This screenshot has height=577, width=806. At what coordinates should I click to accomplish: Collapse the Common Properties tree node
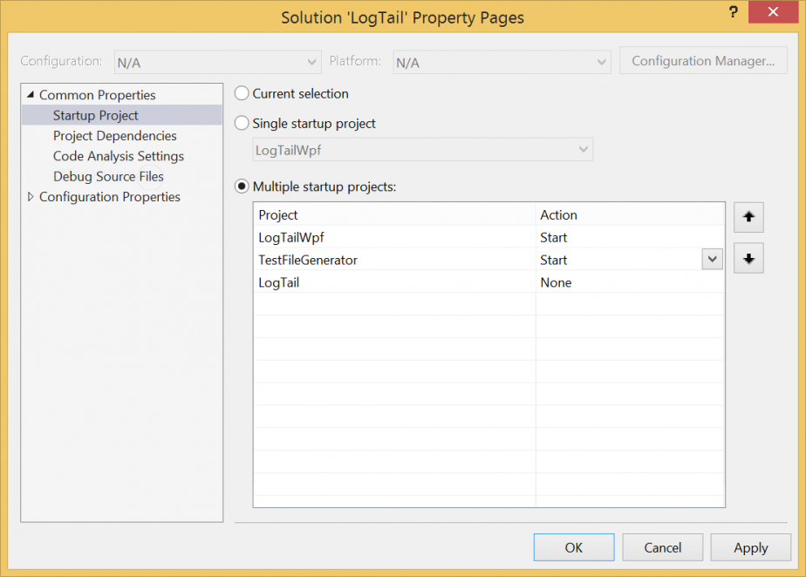[31, 95]
